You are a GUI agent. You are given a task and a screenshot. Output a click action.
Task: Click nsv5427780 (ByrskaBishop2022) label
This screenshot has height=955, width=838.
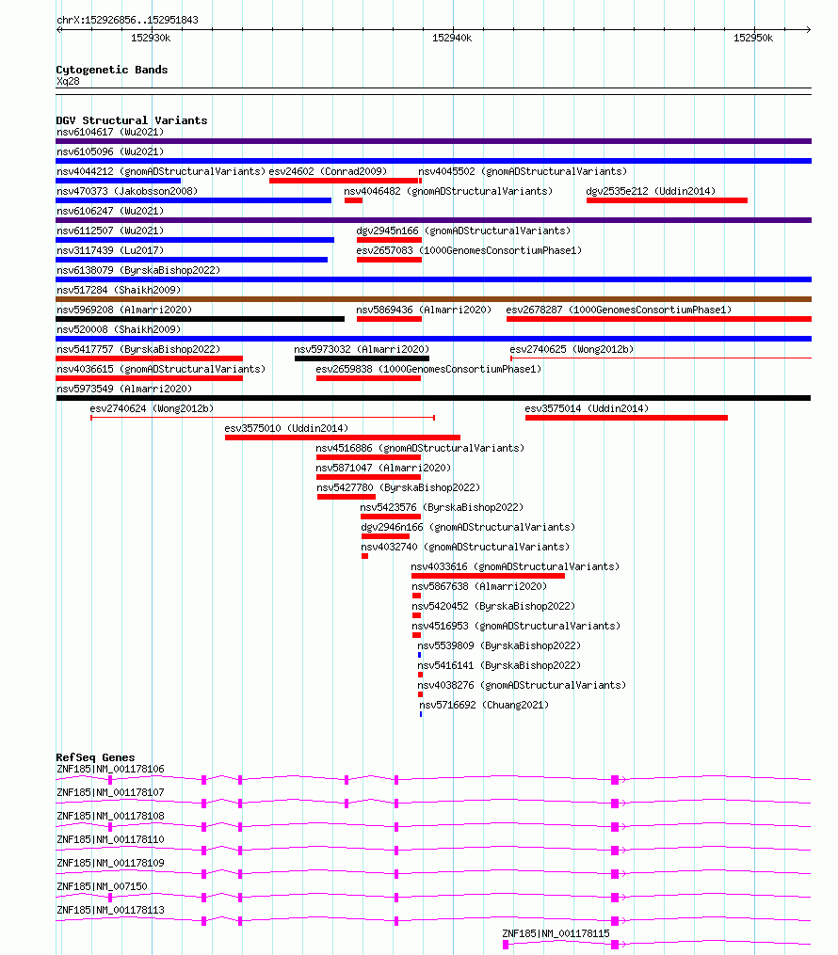398,488
